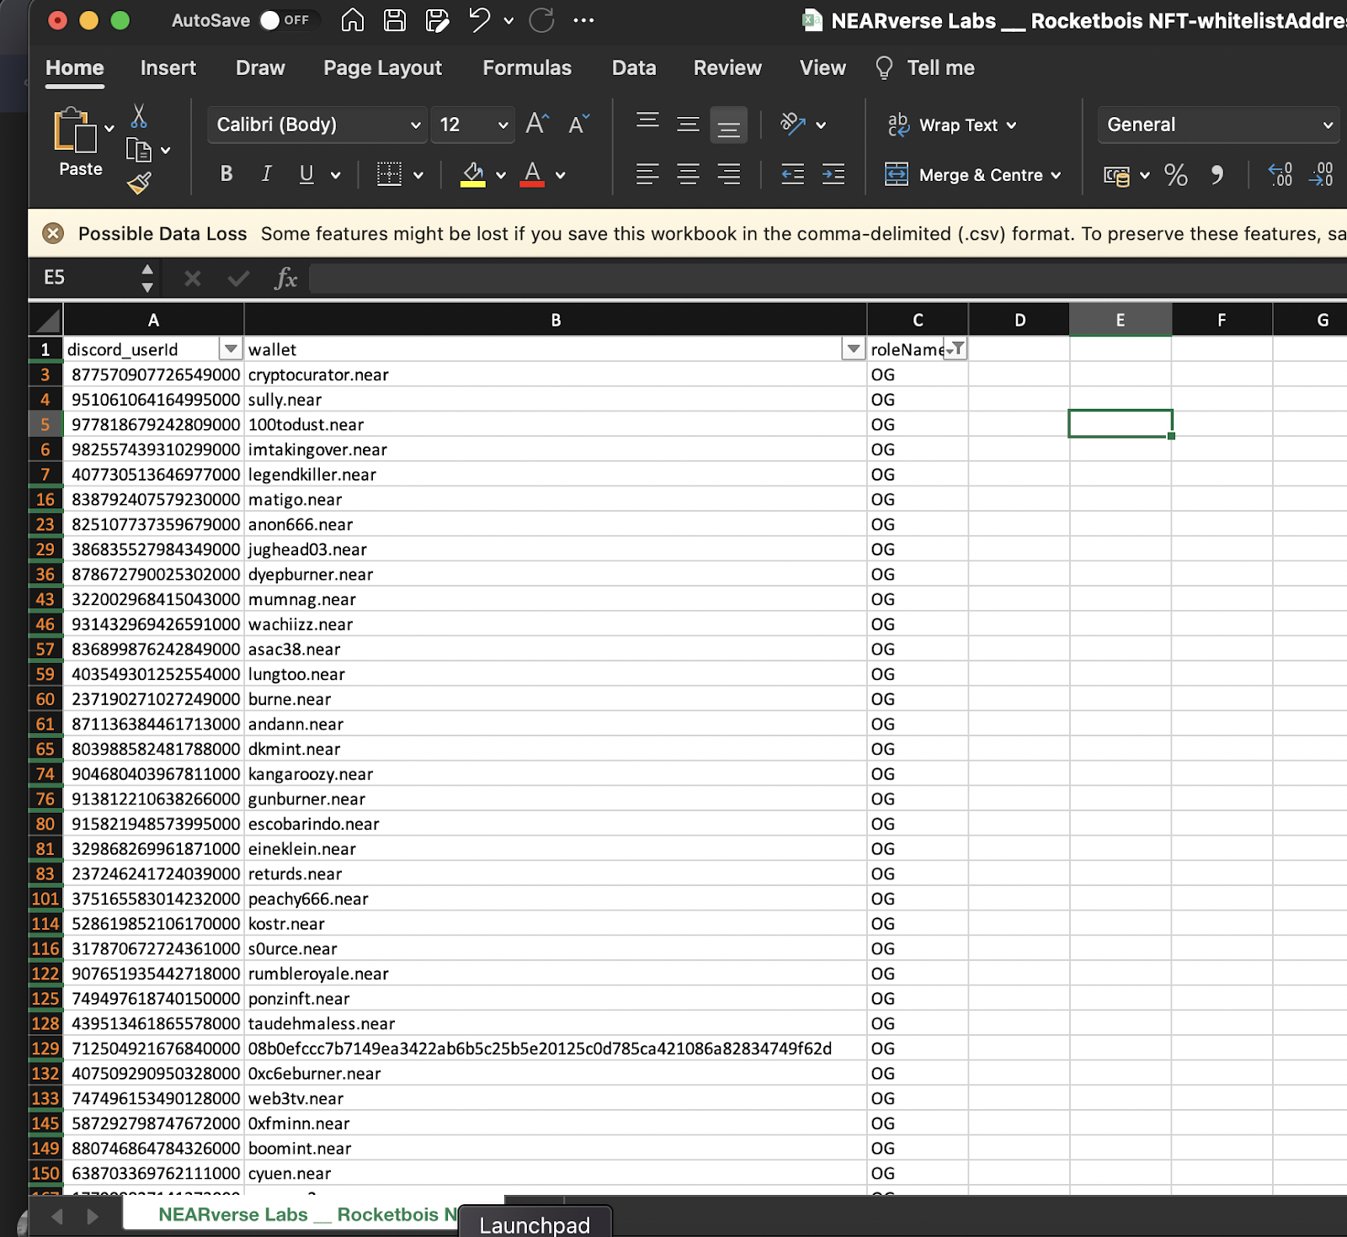Increase decimal places icon
This screenshot has width=1347, height=1237.
click(1280, 174)
